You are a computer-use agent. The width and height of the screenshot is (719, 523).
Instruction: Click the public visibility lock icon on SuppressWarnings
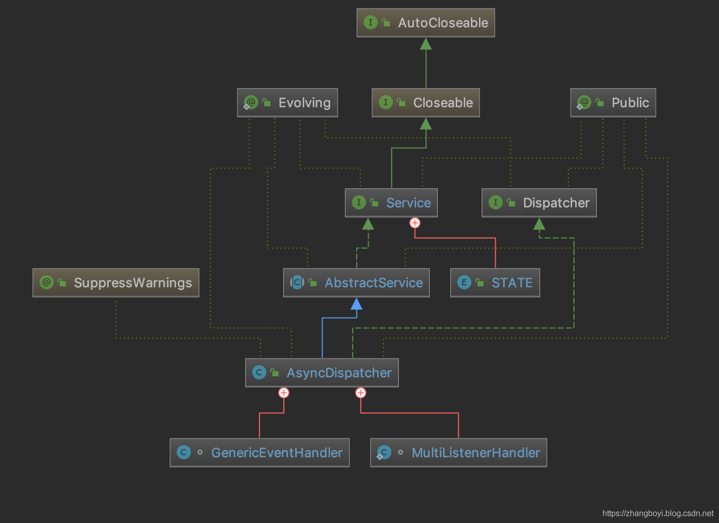click(62, 282)
